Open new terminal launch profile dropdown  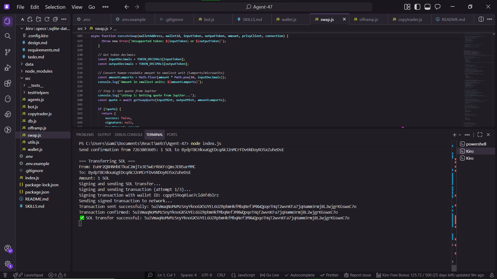(x=459, y=135)
